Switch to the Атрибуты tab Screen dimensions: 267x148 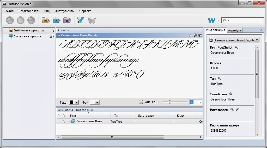click(x=235, y=30)
